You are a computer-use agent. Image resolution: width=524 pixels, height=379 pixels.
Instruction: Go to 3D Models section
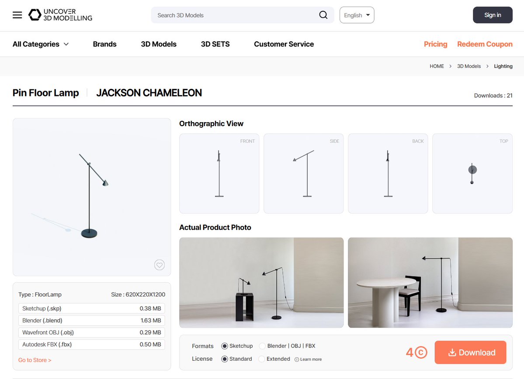point(159,44)
